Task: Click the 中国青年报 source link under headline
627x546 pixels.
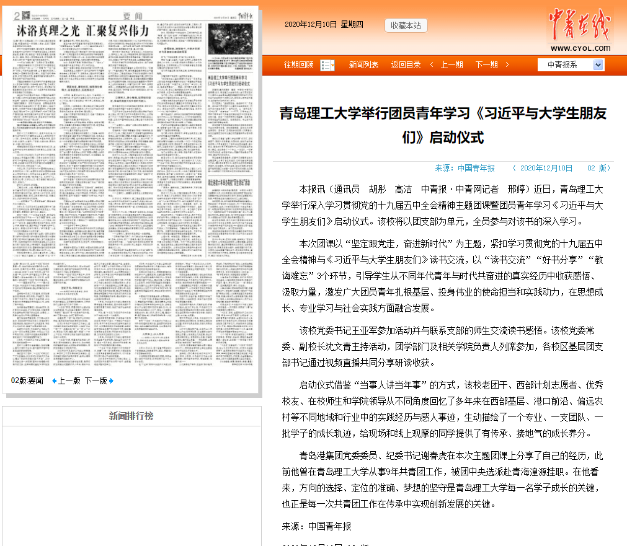Action: point(476,168)
